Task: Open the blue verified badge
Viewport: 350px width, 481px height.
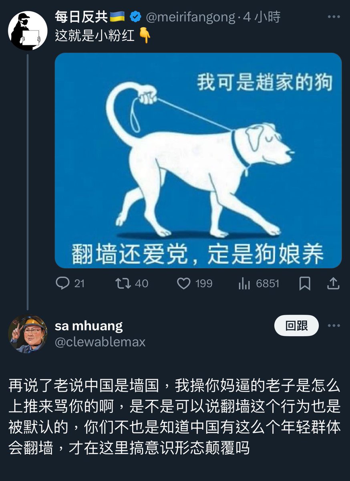Action: click(135, 17)
